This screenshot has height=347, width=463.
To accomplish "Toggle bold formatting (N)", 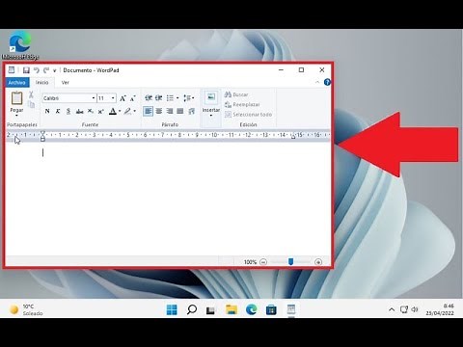I will point(47,111).
